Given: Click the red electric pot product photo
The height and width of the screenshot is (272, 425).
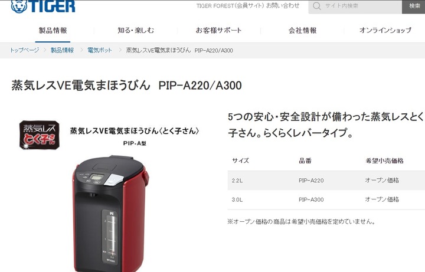Looking at the screenshot, I should click(110, 214).
